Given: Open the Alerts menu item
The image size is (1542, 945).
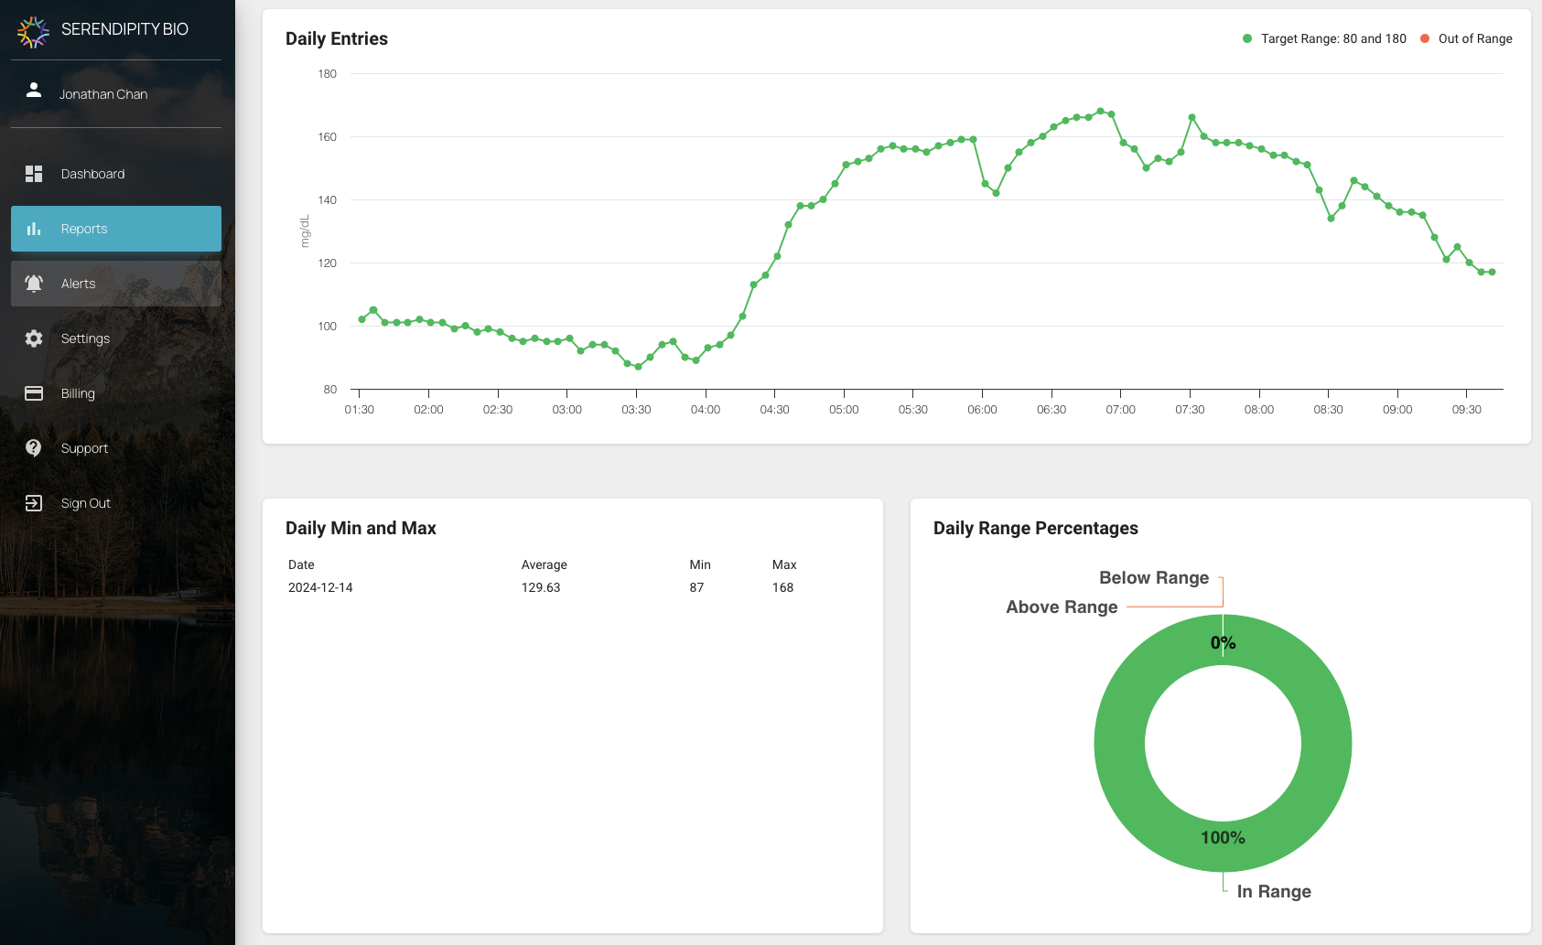Looking at the screenshot, I should (x=79, y=284).
